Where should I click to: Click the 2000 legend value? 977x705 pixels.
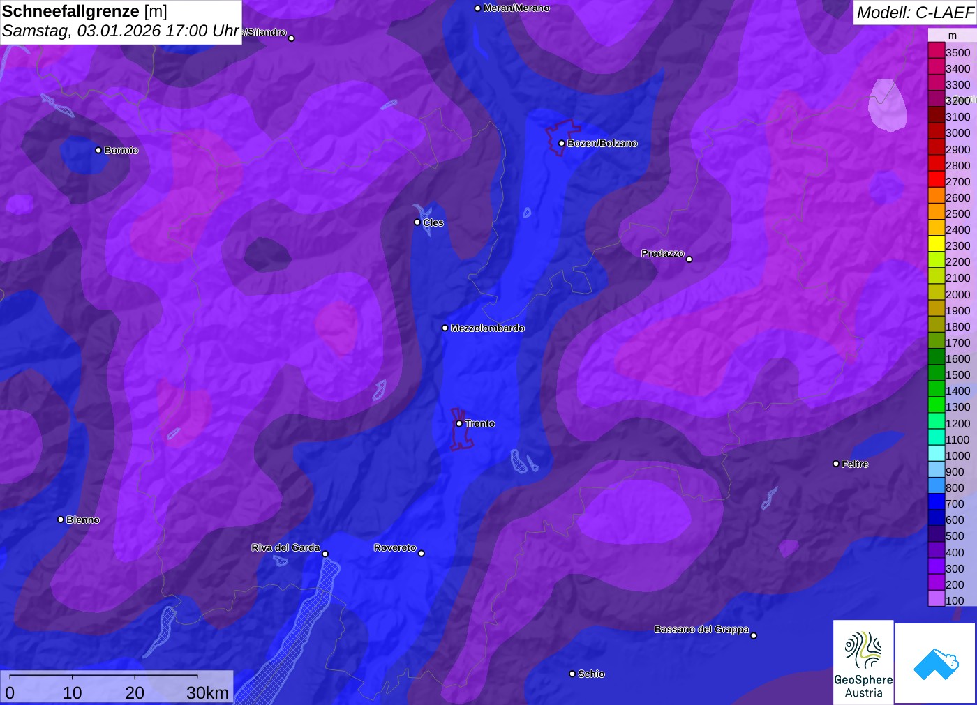pos(957,294)
